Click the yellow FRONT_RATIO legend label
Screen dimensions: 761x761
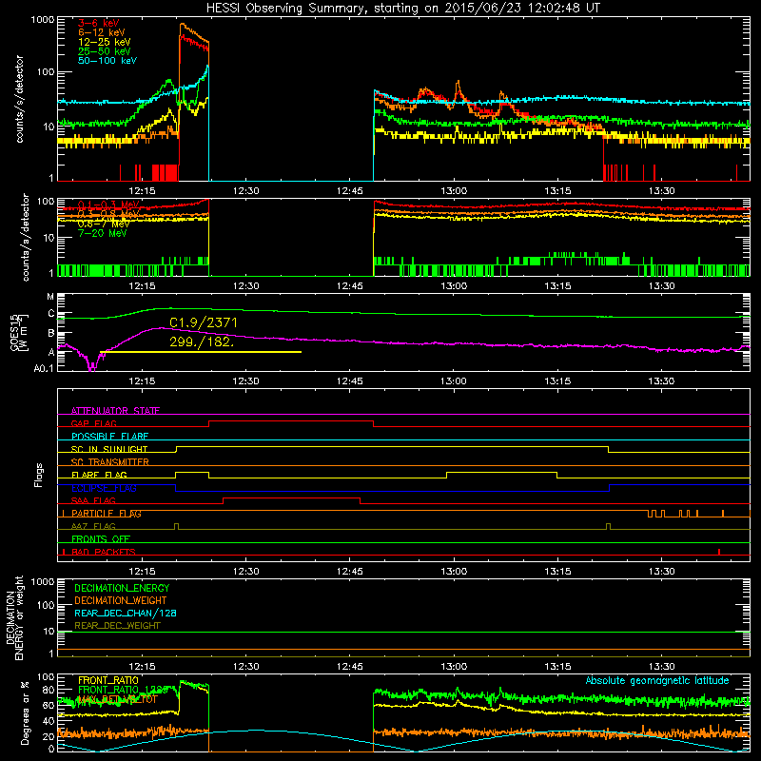108,680
